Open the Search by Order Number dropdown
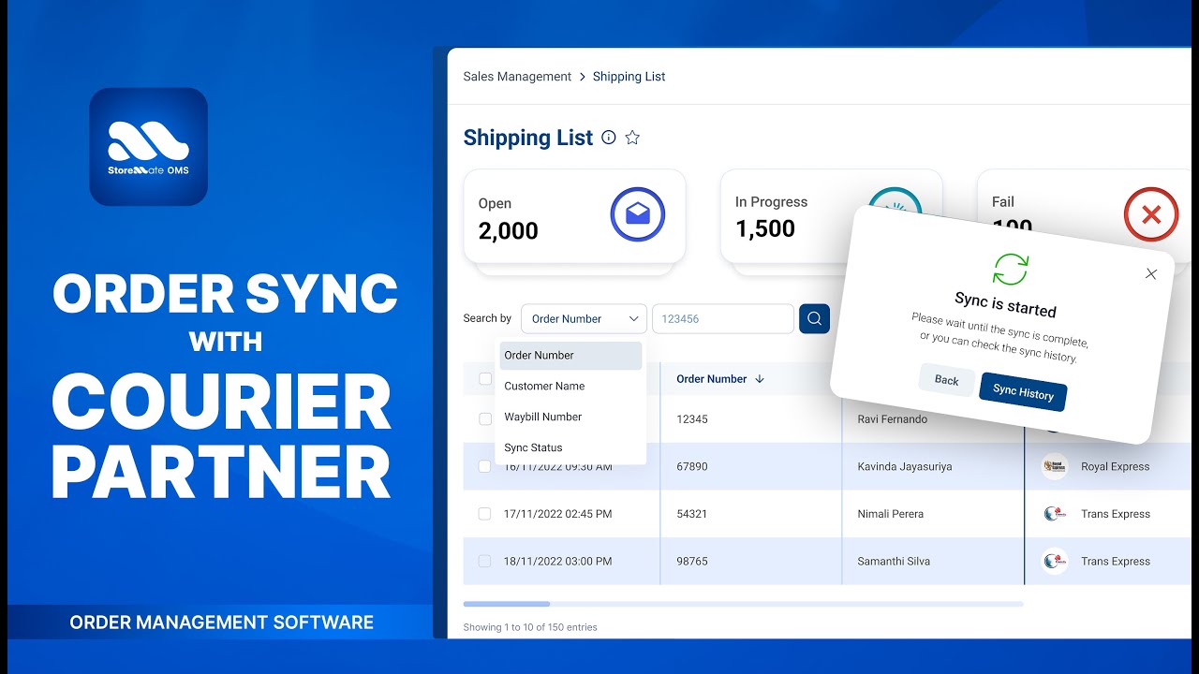The width and height of the screenshot is (1199, 674). click(x=584, y=318)
